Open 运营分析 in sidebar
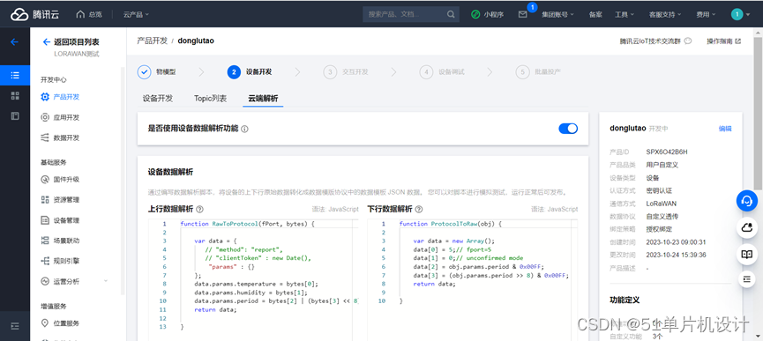763x341 pixels. click(66, 282)
